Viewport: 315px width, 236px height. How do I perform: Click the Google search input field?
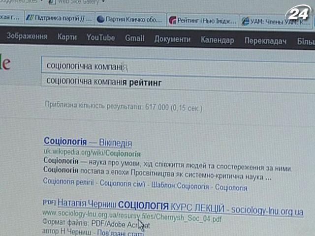(178, 67)
